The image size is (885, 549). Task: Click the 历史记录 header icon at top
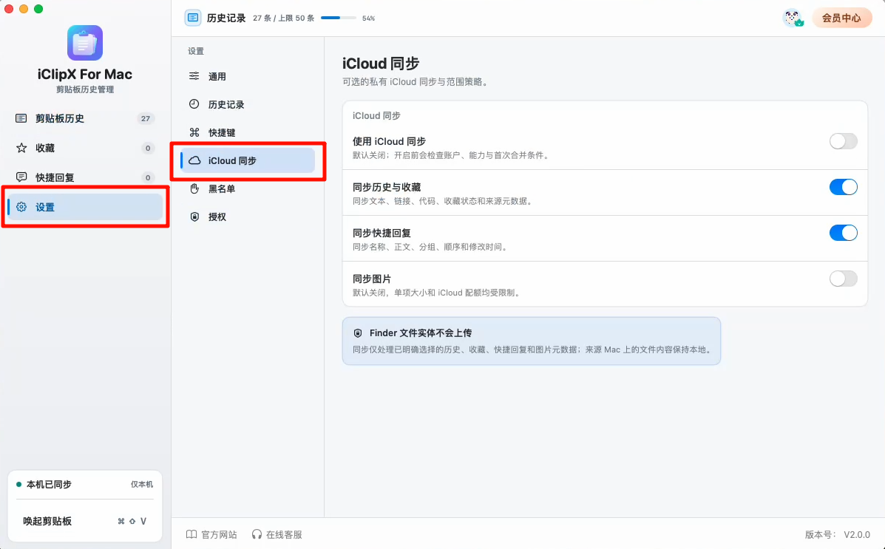click(193, 18)
